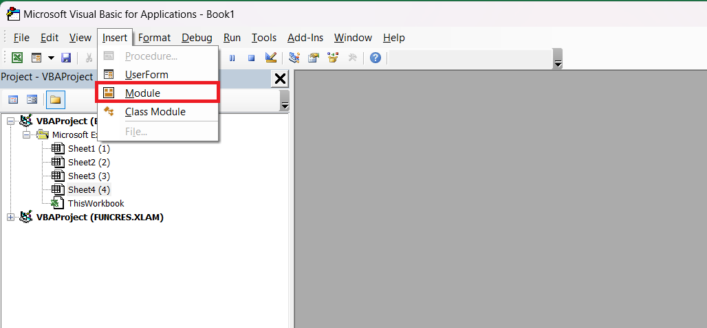This screenshot has width=707, height=328.
Task: Click View Object icon in Project pane
Action: tap(32, 99)
